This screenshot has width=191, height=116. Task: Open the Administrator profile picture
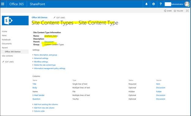[187, 4]
